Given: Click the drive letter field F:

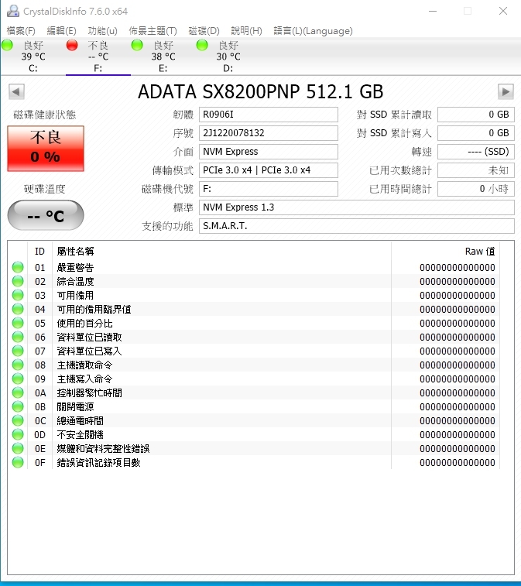Looking at the screenshot, I should tap(269, 189).
